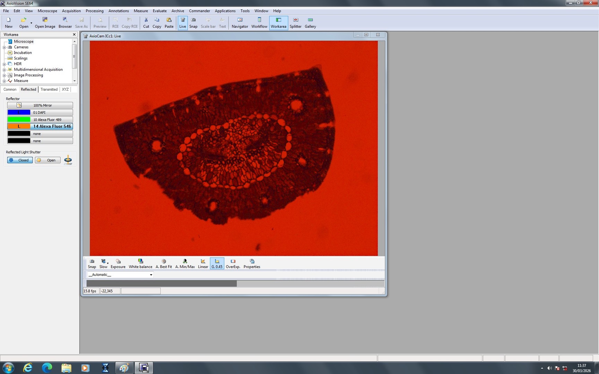The image size is (599, 374).
Task: Snap an image from the camera
Action: [193, 23]
